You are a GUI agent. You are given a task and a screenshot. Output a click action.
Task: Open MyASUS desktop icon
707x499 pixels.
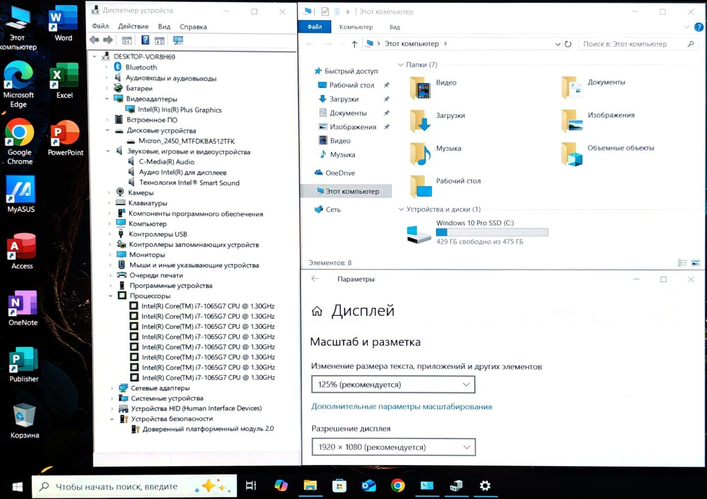tap(21, 195)
